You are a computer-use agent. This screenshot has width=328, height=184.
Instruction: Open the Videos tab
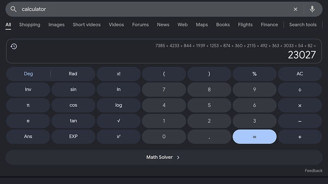116,25
